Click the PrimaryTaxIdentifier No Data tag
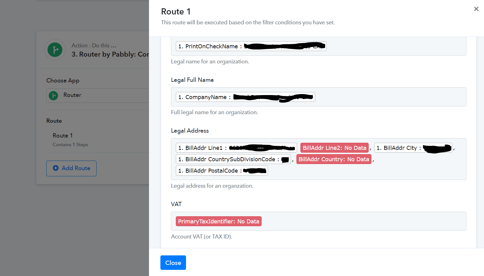The width and height of the screenshot is (484, 276). click(x=218, y=221)
